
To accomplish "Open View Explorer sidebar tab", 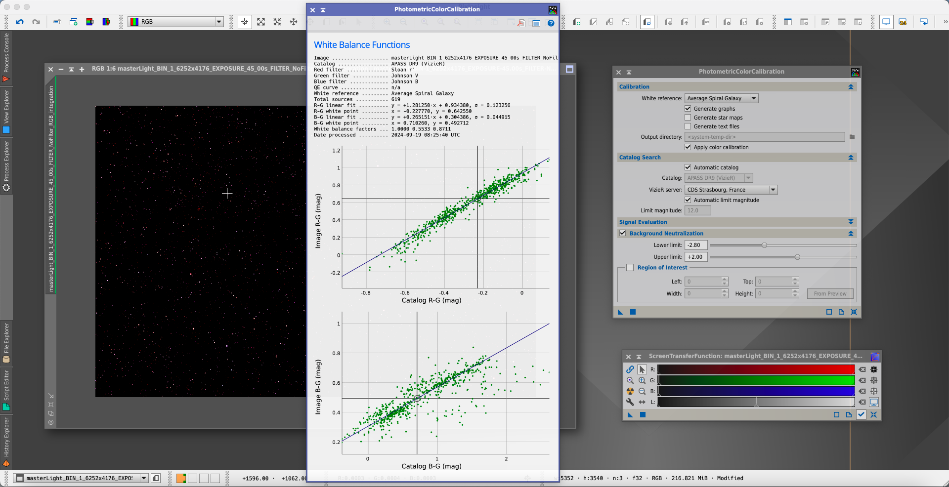I will pos(6,111).
